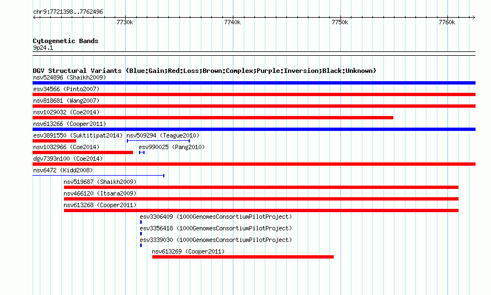Viewport: 491px width, 295px height.
Task: Click the red bar of nsv613268
Action: tap(261, 210)
